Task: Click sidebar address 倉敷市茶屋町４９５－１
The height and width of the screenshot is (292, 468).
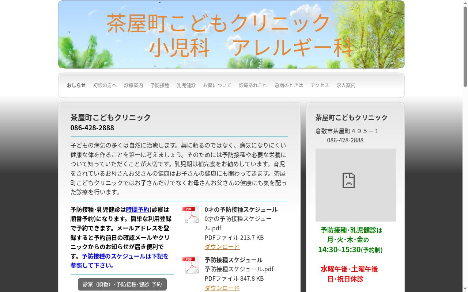Action: 347,131
